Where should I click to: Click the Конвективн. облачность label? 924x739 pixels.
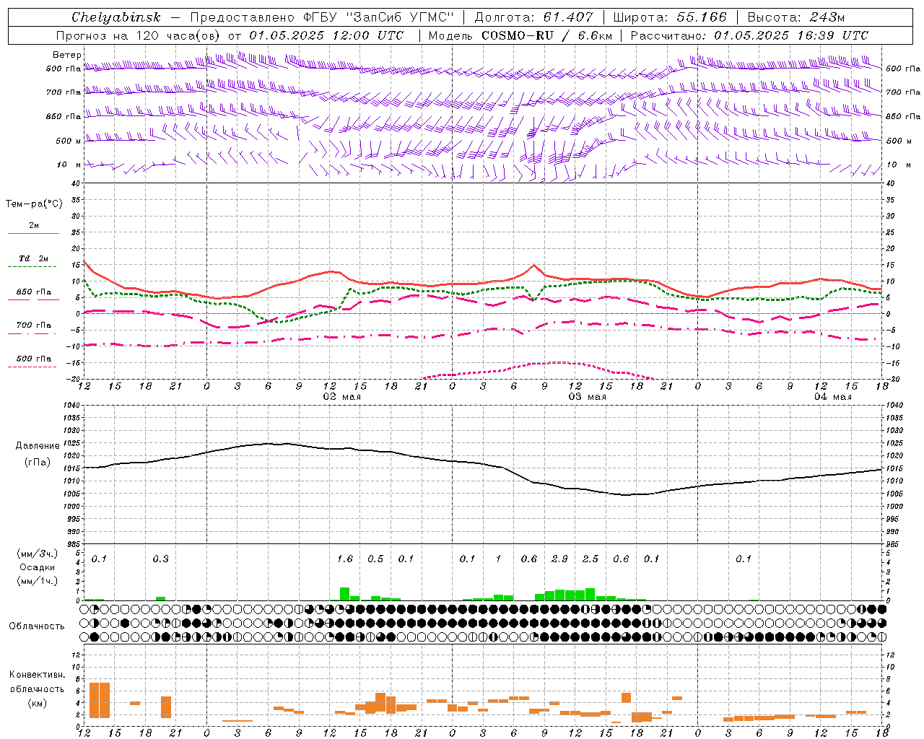click(x=37, y=682)
